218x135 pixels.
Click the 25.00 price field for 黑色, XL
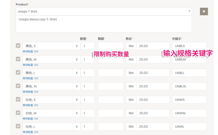pyautogui.click(x=153, y=86)
